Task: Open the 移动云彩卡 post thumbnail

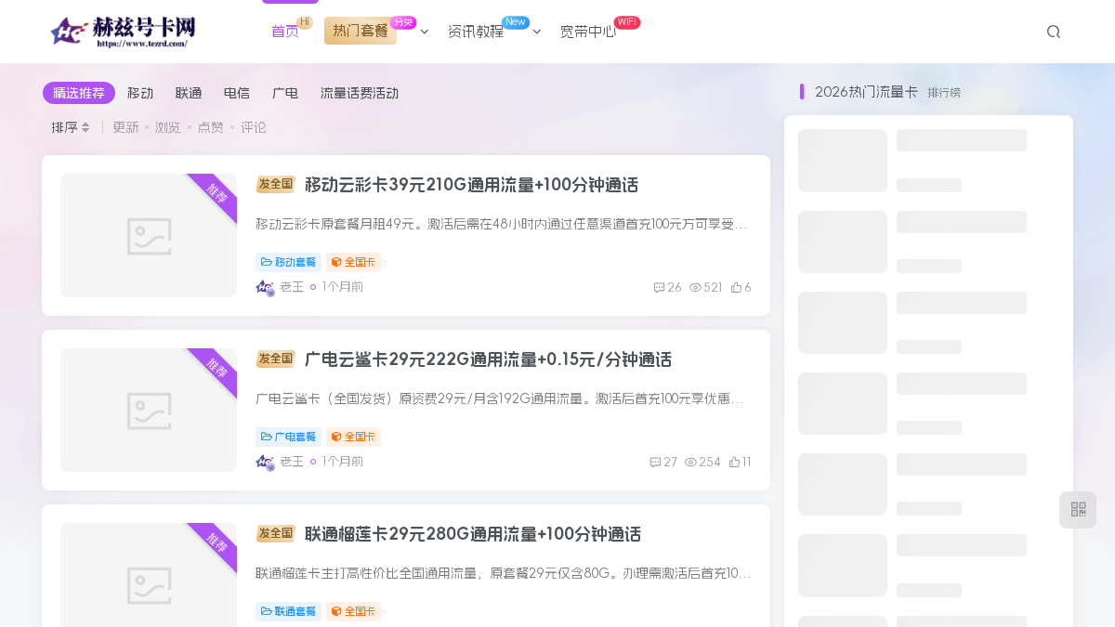Action: tap(149, 235)
